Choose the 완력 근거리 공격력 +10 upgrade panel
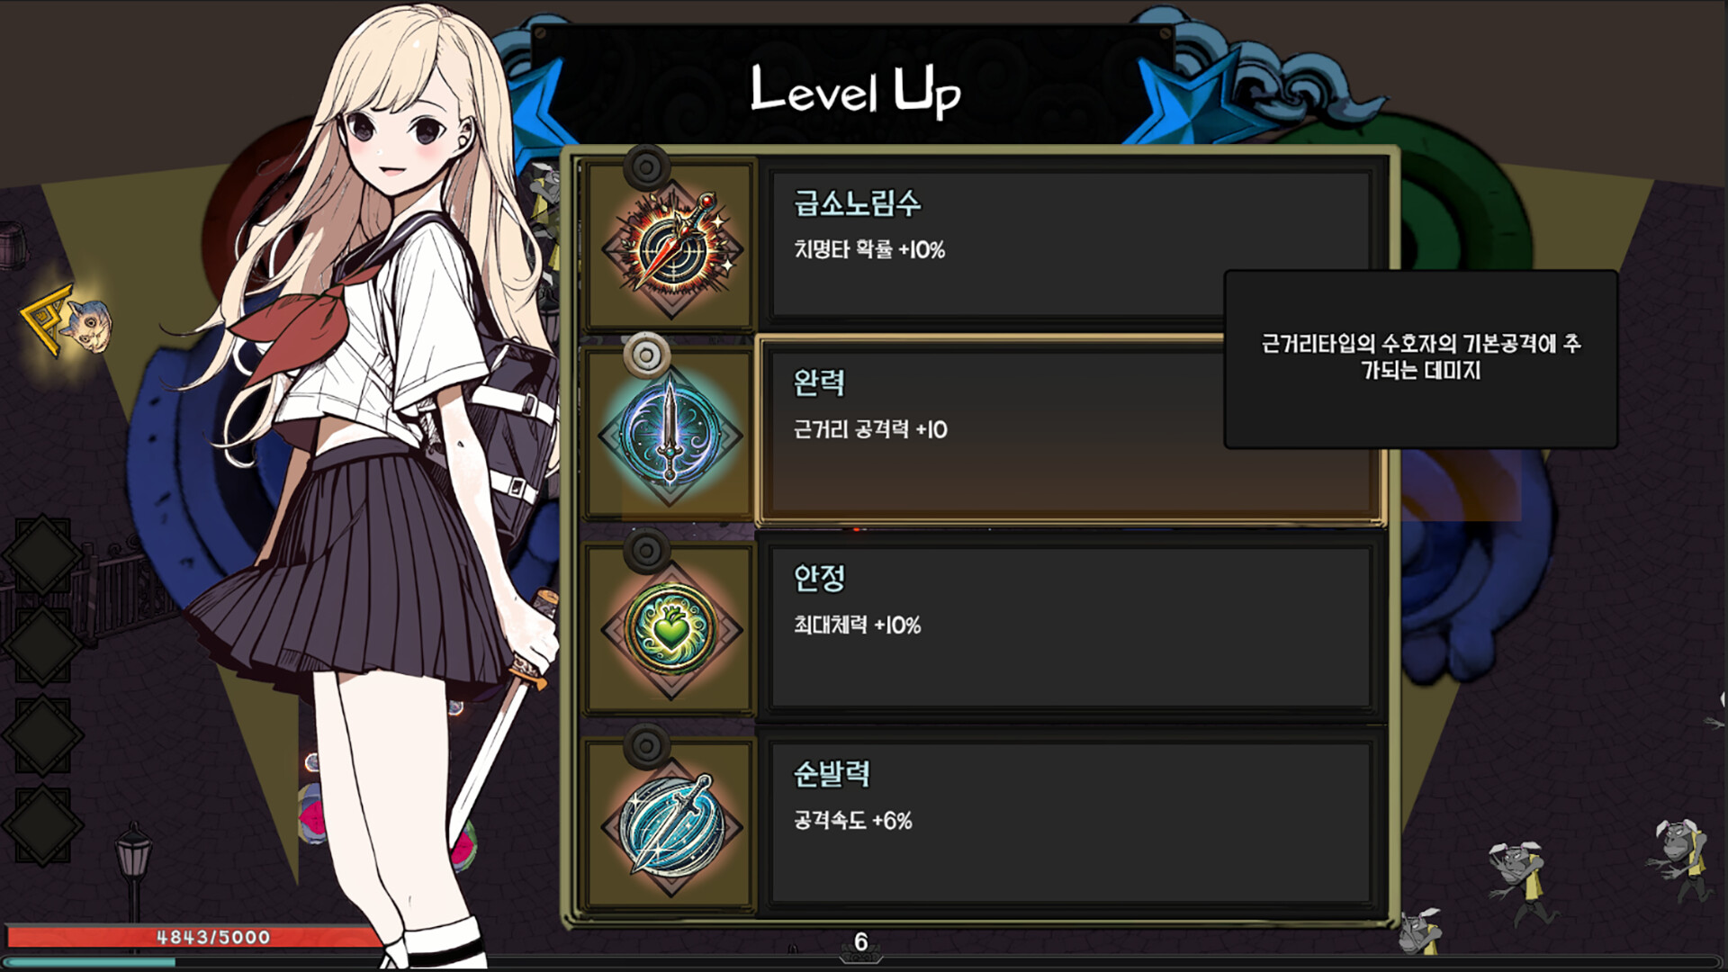 1071,430
